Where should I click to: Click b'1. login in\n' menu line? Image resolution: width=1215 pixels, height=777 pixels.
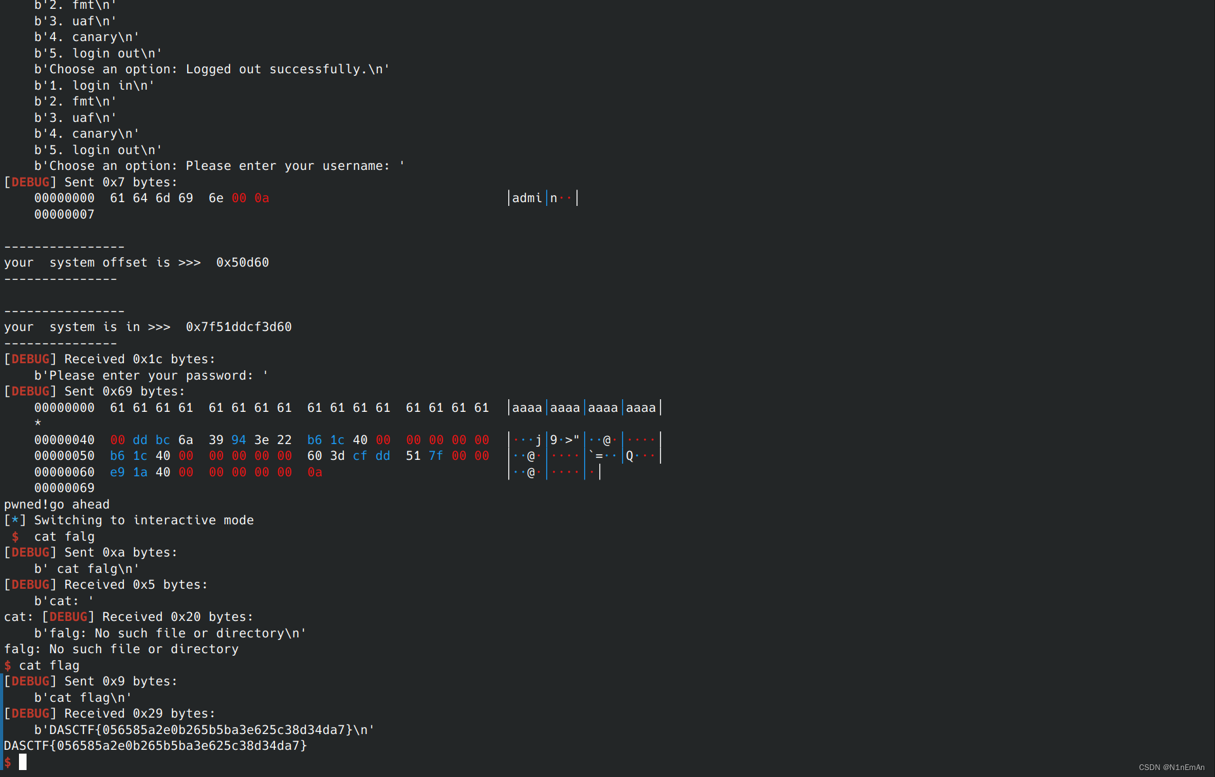(x=94, y=85)
